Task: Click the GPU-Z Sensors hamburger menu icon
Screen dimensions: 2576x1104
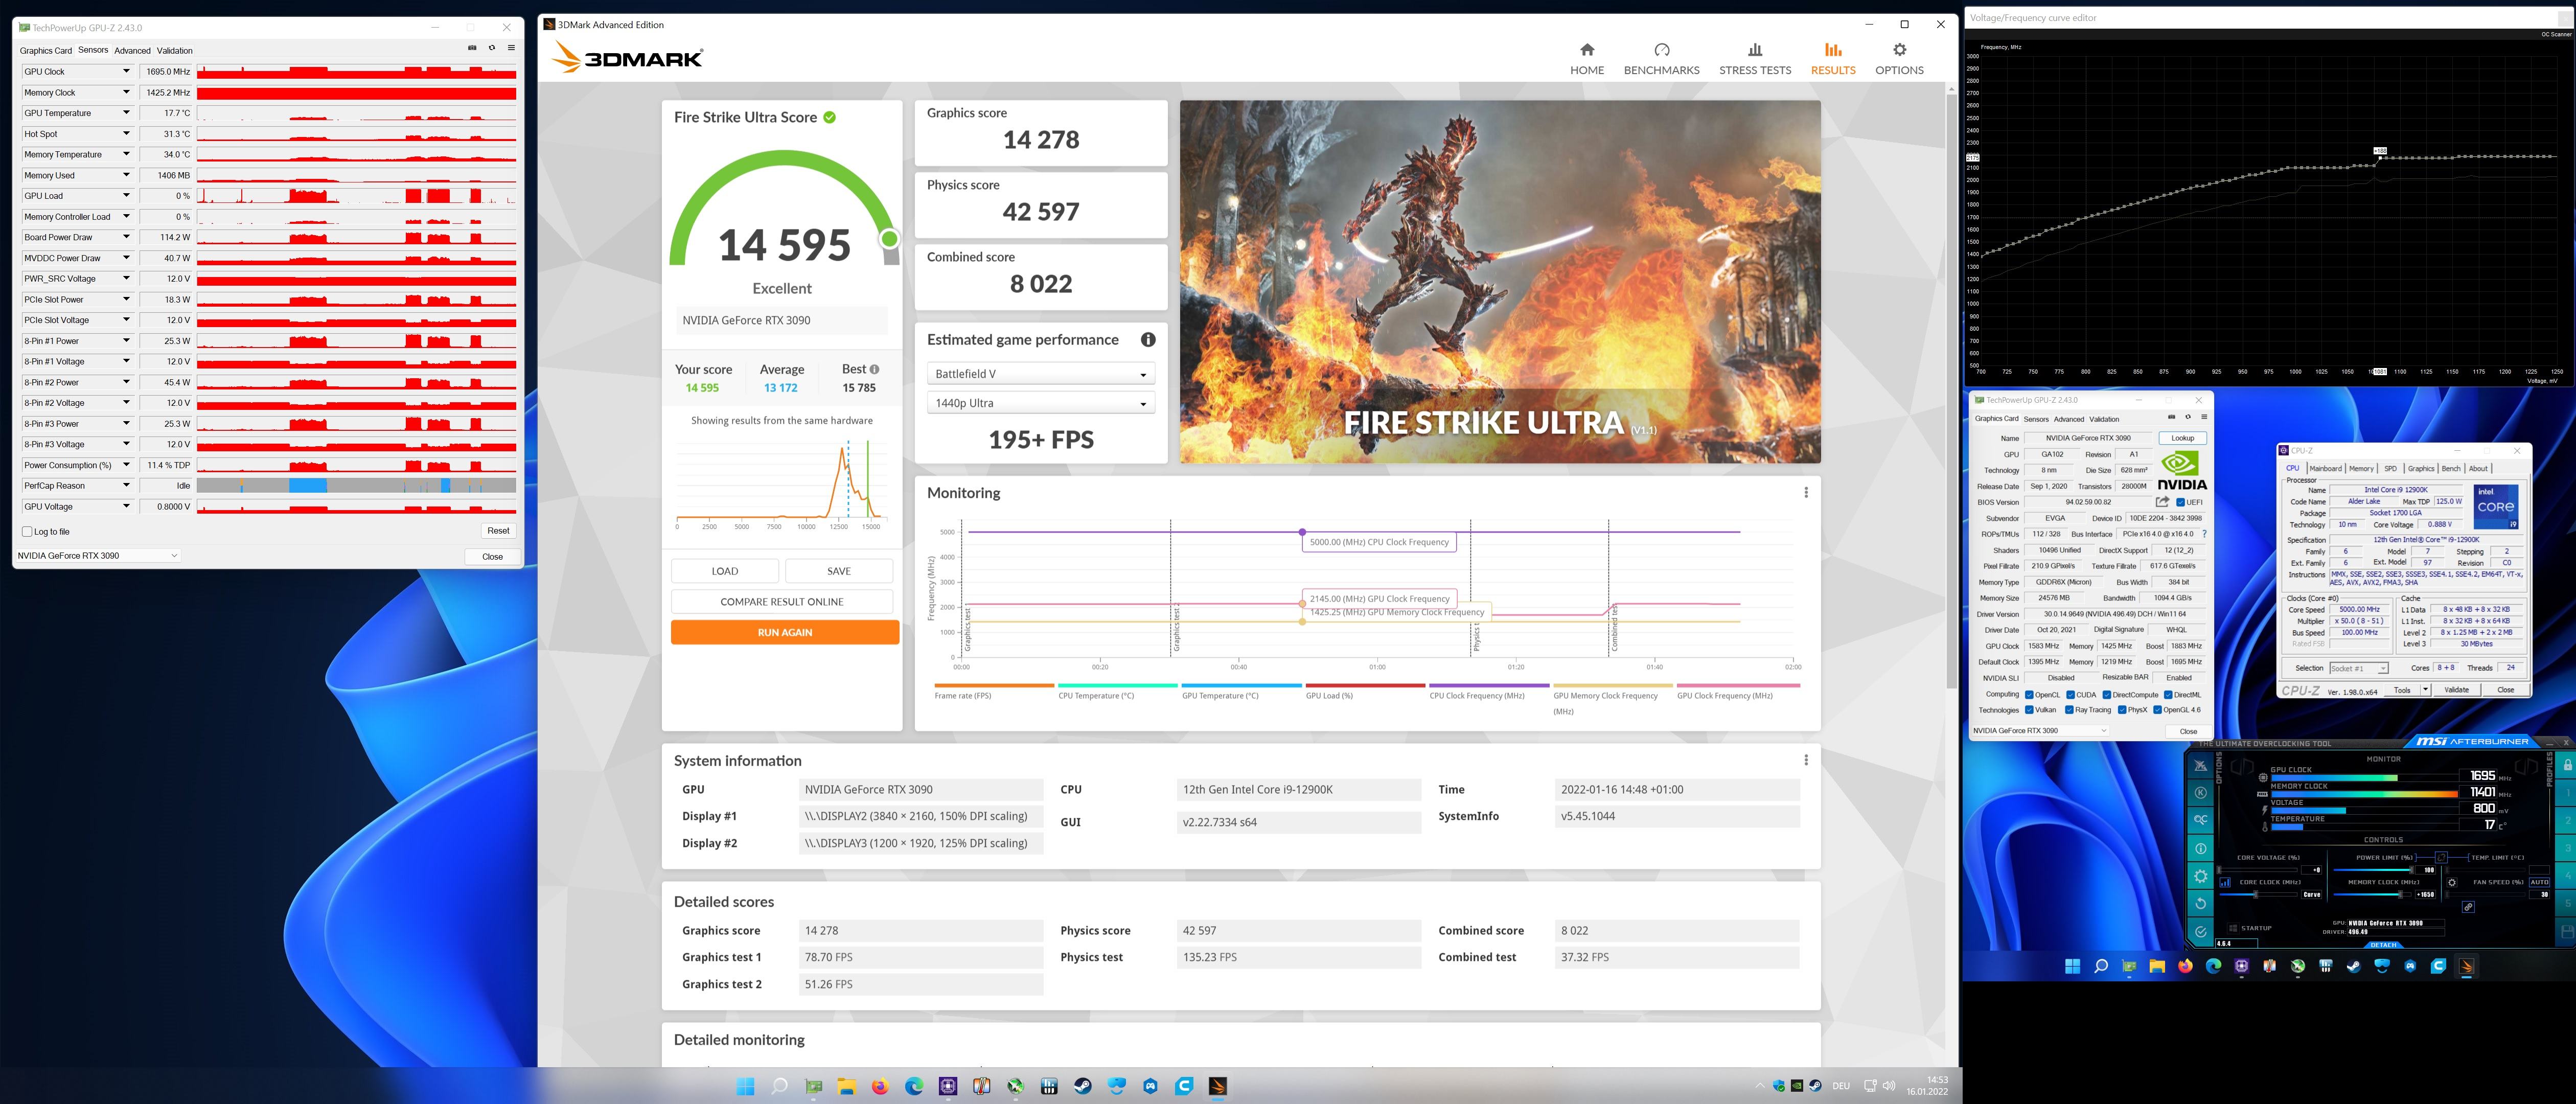Action: 511,48
